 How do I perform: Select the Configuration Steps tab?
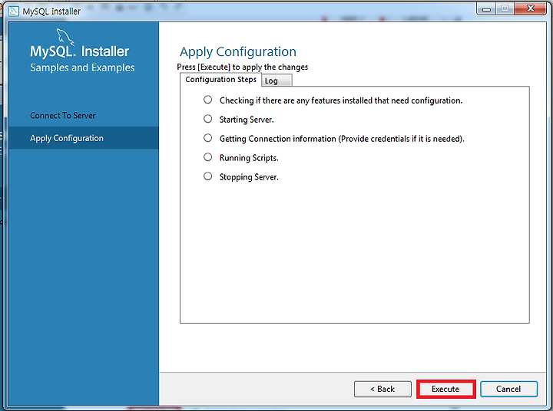click(220, 80)
